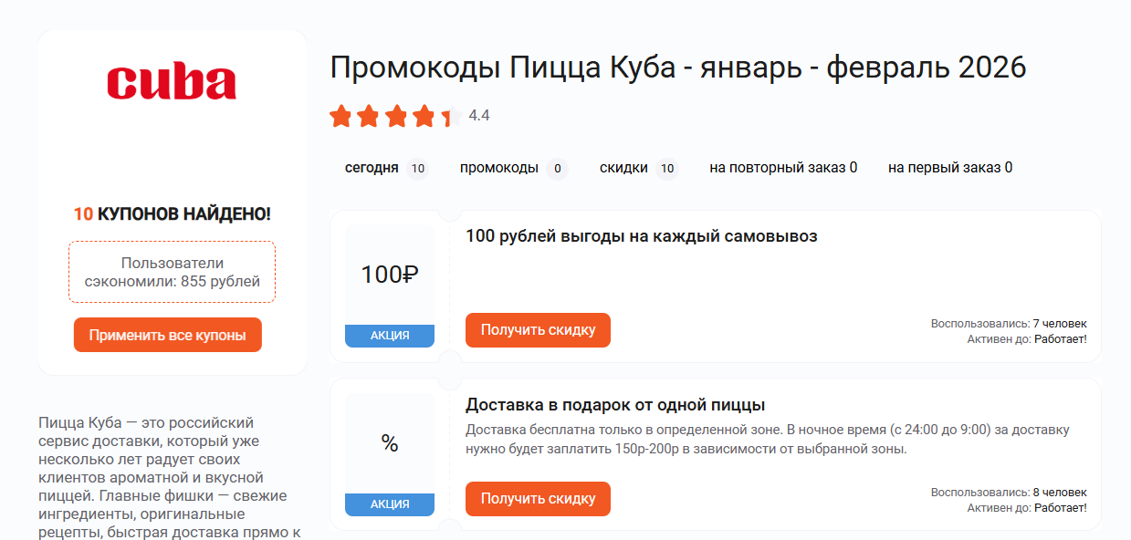This screenshot has height=540, width=1131.
Task: Click the АКЦИЯ badge on the delivery coupon
Action: pos(390,503)
